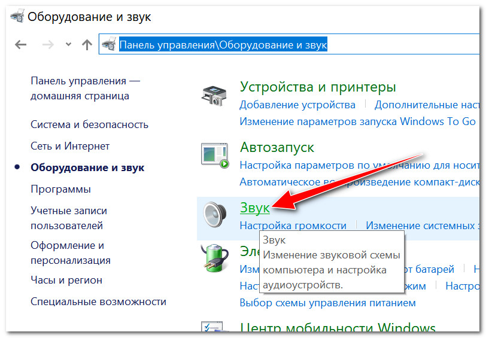486x338 pixels.
Task: Open Программы category in sidebar
Action: coord(60,189)
